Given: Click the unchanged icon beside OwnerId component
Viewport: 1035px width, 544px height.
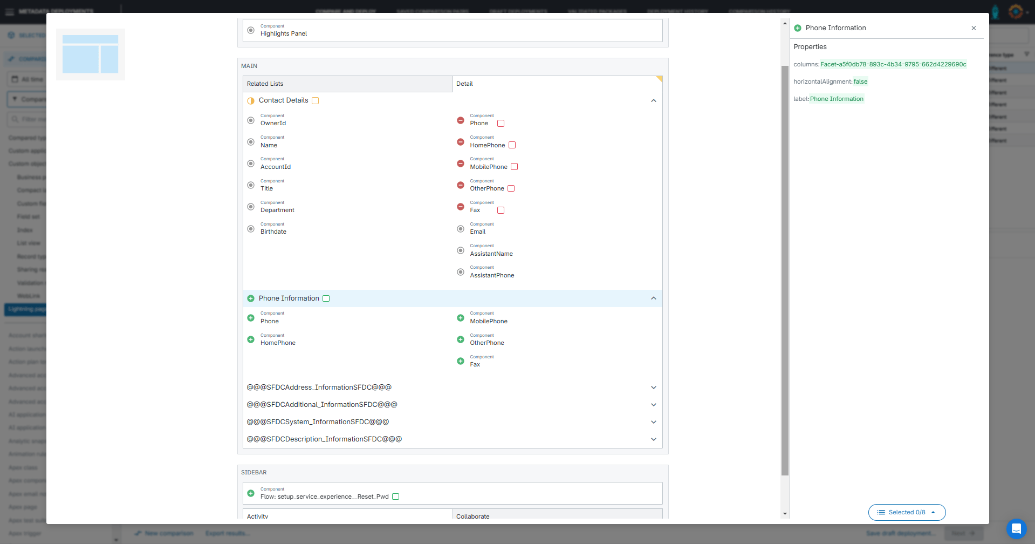Looking at the screenshot, I should pos(251,120).
